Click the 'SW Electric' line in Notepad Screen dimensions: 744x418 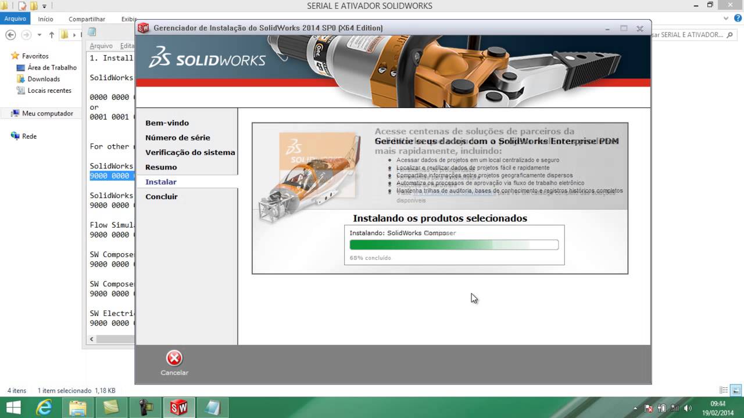[x=112, y=313]
